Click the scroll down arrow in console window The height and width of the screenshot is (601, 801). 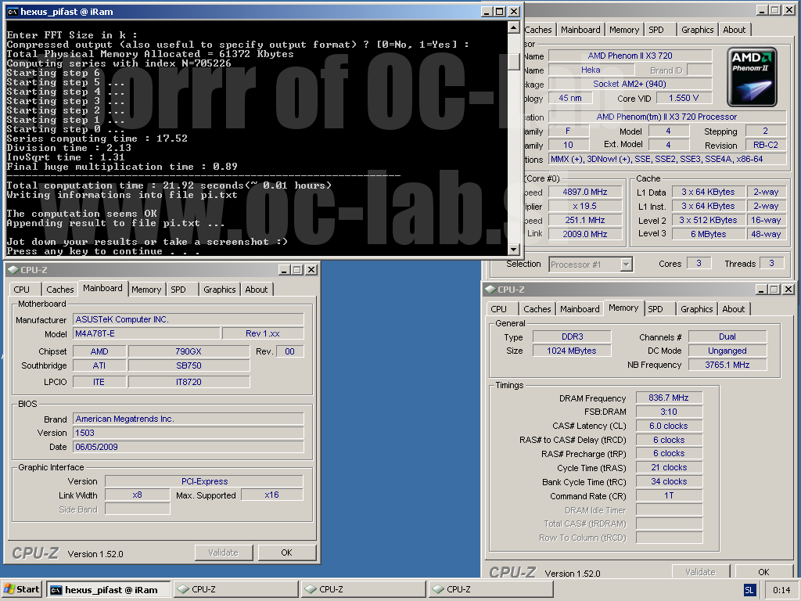515,250
